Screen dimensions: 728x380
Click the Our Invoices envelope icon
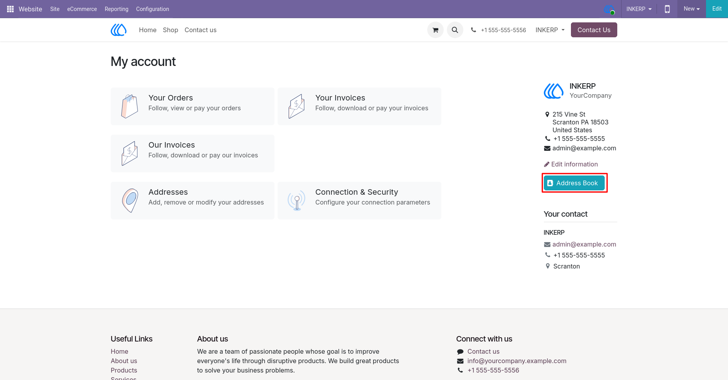click(130, 153)
